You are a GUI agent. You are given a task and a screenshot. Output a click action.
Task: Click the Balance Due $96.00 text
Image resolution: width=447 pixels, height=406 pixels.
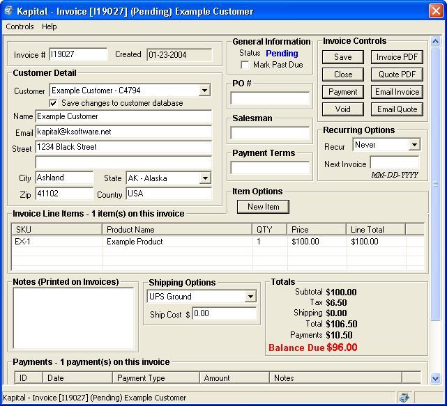pyautogui.click(x=312, y=348)
